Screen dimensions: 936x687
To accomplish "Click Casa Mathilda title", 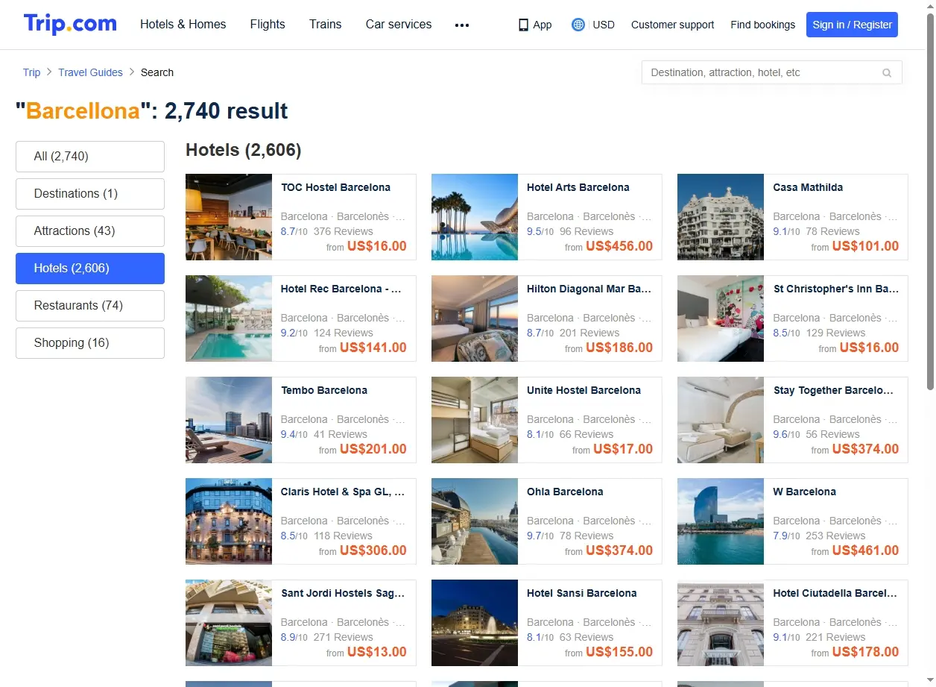I will 808,187.
